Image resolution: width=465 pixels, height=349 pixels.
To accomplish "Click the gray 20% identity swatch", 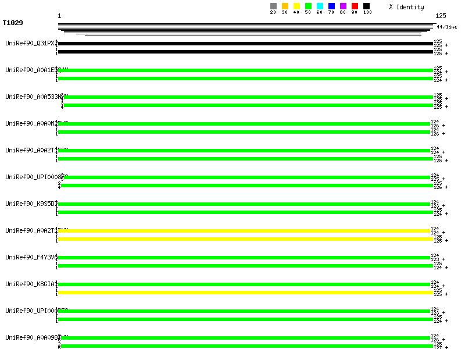I will (273, 6).
